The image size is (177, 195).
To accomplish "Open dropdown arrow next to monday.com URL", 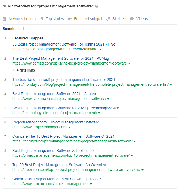I will coord(171,85).
